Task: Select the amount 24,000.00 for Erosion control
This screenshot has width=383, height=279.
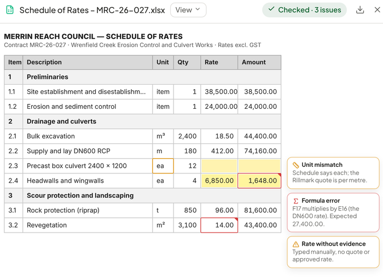Action: click(259, 107)
